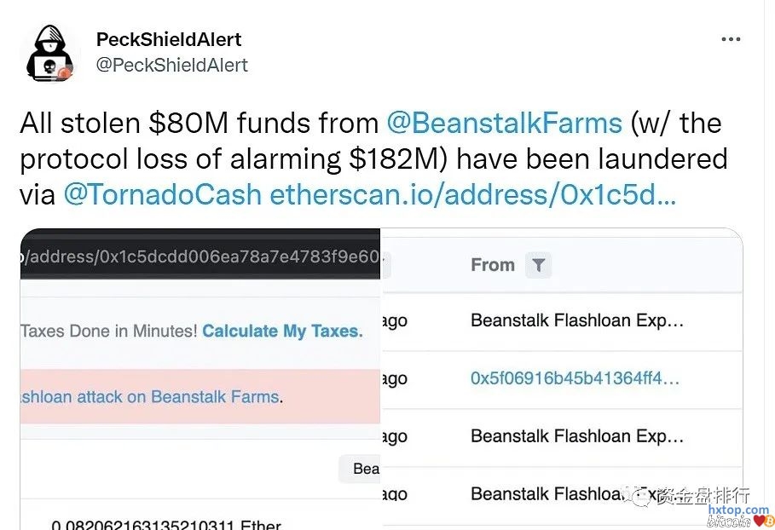
Task: Click the filter icon beside From
Action: (538, 266)
